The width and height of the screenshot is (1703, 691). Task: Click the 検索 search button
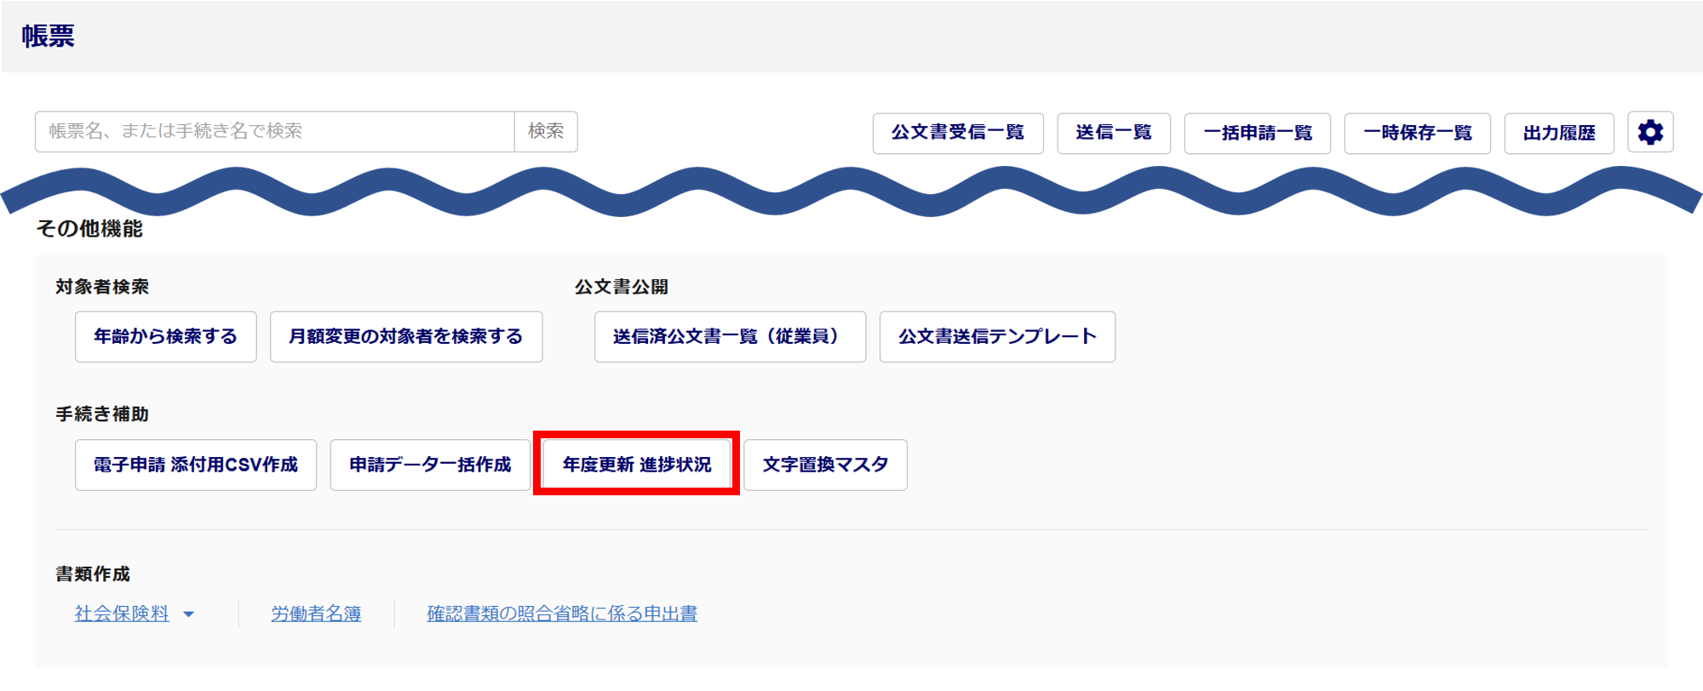click(x=546, y=132)
